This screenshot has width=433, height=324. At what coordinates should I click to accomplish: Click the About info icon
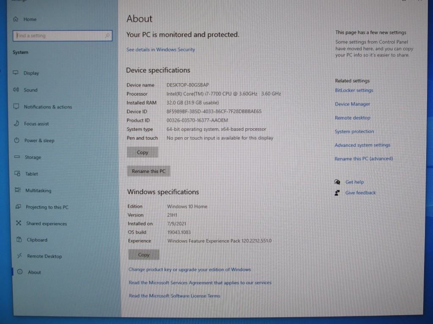[x=20, y=272]
